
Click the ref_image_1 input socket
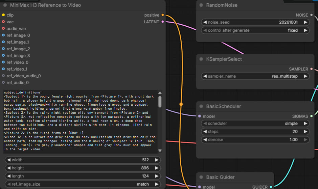pos(3,42)
